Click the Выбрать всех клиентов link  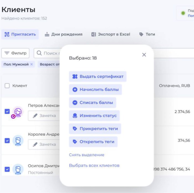point(94,166)
